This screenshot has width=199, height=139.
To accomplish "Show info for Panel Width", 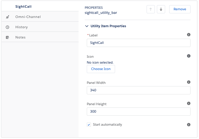I will (x=188, y=82).
